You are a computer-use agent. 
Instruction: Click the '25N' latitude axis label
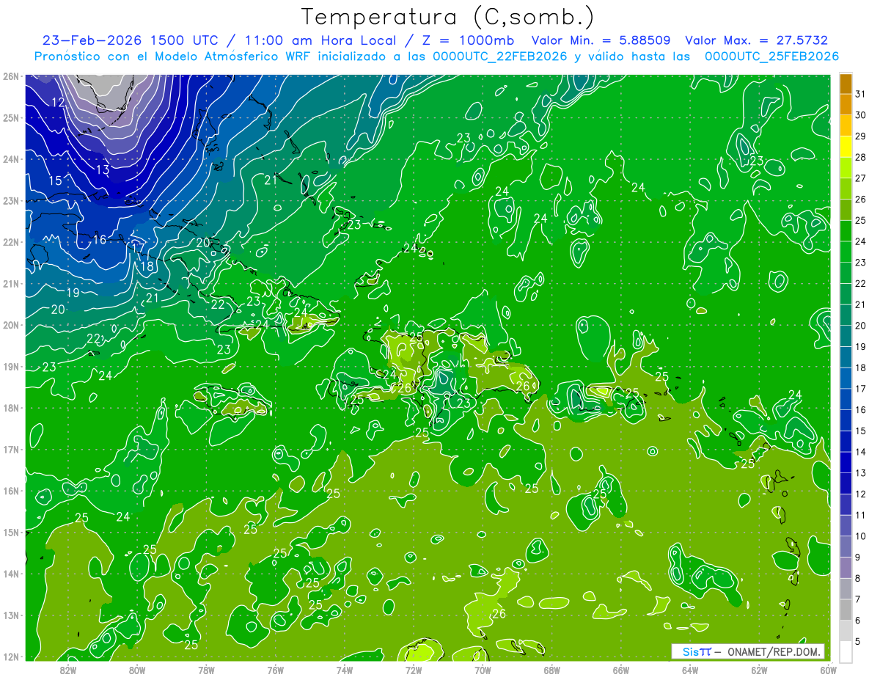point(11,117)
